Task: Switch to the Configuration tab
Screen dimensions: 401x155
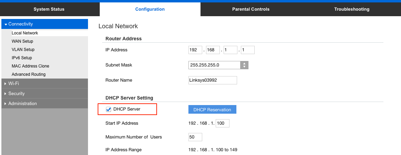Action: point(150,9)
